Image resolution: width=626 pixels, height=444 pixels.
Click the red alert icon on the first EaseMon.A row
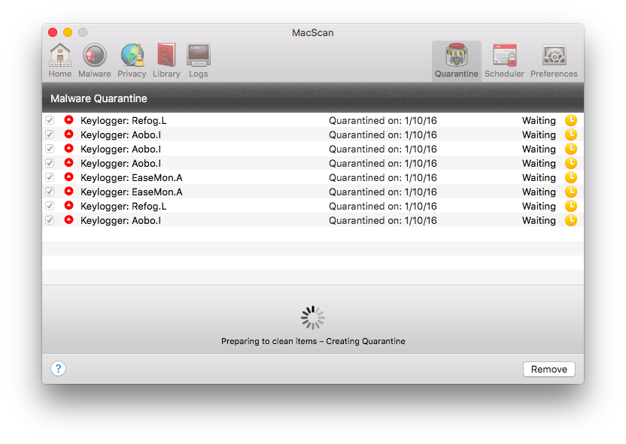pyautogui.click(x=69, y=177)
